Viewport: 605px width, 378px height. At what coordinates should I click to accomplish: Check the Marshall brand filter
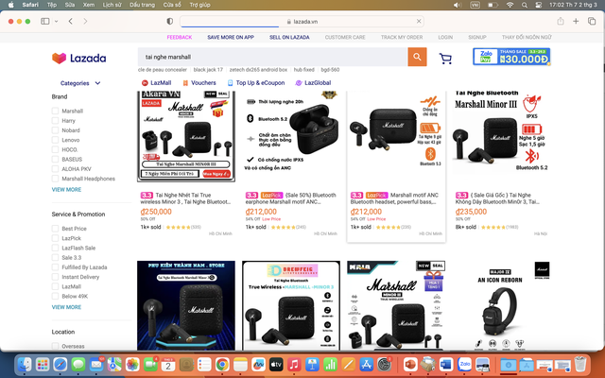click(x=55, y=111)
